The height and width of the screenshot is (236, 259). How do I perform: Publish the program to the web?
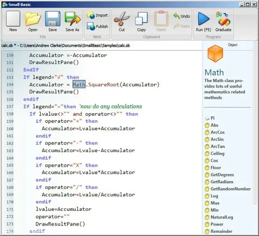[x=97, y=26]
